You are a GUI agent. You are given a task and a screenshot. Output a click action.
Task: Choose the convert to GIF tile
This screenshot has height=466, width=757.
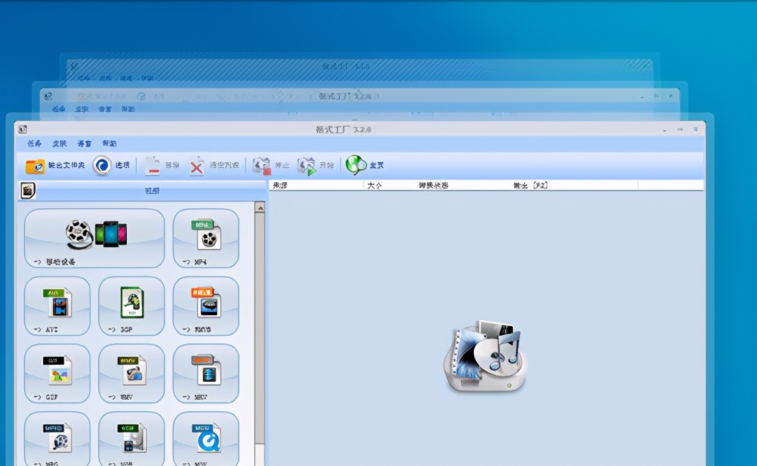(57, 373)
